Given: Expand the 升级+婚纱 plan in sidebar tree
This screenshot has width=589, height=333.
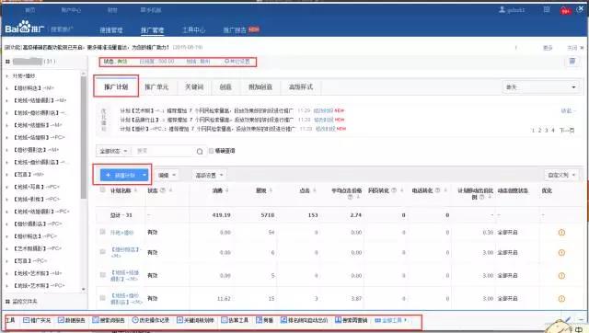Looking at the screenshot, I should (x=6, y=76).
